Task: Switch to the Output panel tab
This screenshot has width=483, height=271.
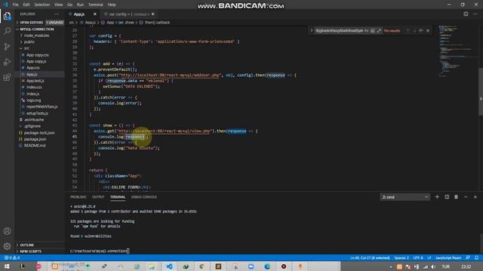Action: (98, 197)
